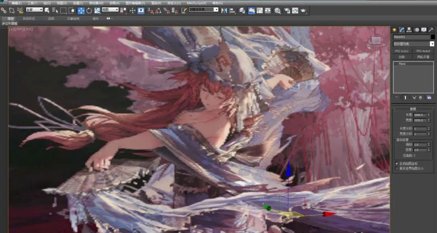Click the Align tool icon
Viewport: 437px width, 233px height.
point(232,11)
